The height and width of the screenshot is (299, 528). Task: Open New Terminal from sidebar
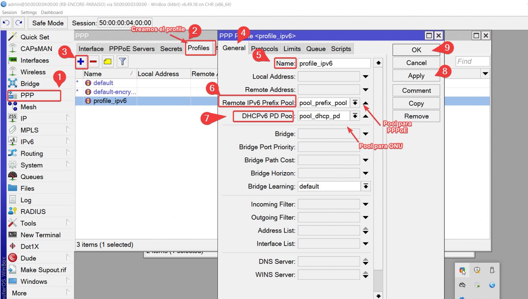(x=40, y=235)
